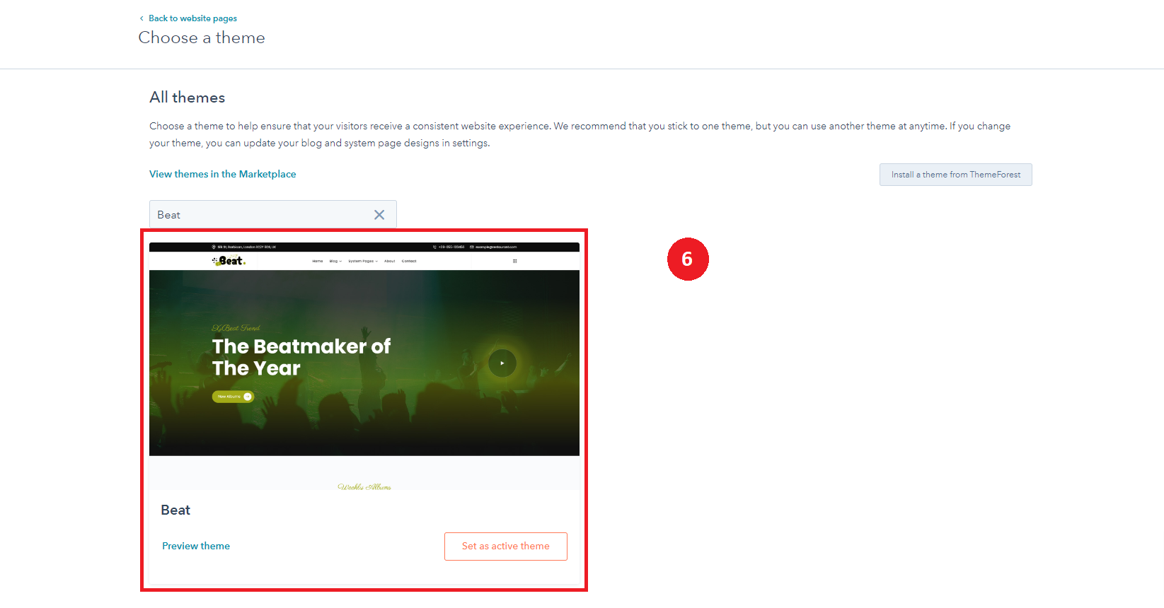Open the Preview theme link
This screenshot has height=608, width=1164.
(196, 546)
